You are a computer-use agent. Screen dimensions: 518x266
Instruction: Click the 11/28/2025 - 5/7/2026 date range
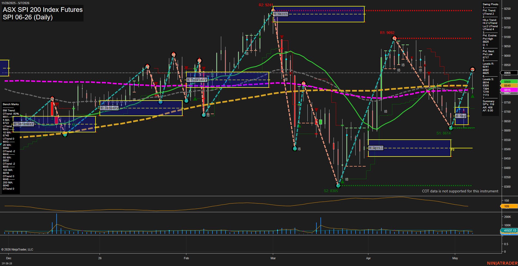point(16,3)
